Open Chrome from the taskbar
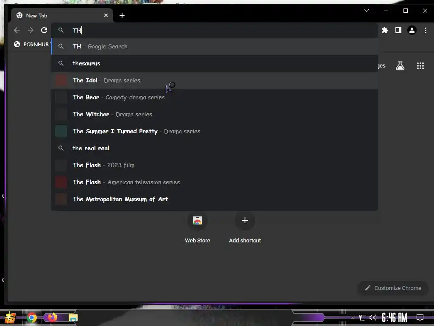This screenshot has width=434, height=326. pos(32,318)
